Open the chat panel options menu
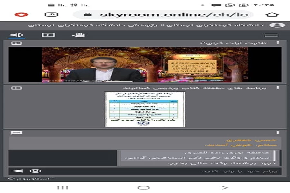This screenshot has height=193, width=290. coord(278,133)
